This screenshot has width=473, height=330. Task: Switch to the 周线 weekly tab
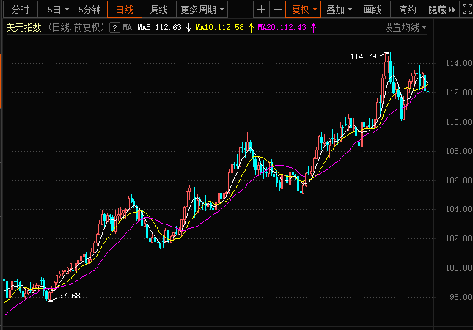[x=158, y=10]
